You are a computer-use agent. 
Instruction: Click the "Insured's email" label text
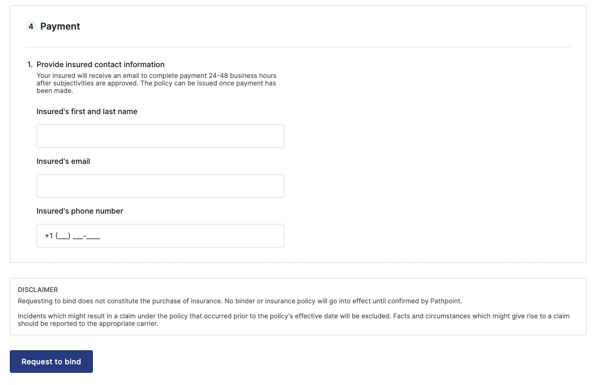pos(63,161)
